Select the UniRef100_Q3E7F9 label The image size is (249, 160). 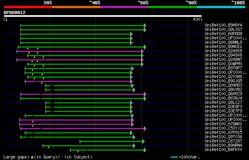tap(223, 111)
